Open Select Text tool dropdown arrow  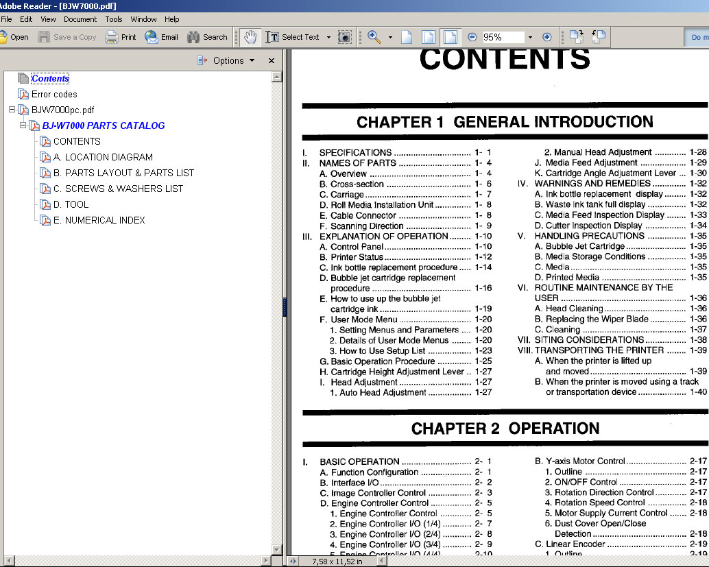[x=328, y=38]
